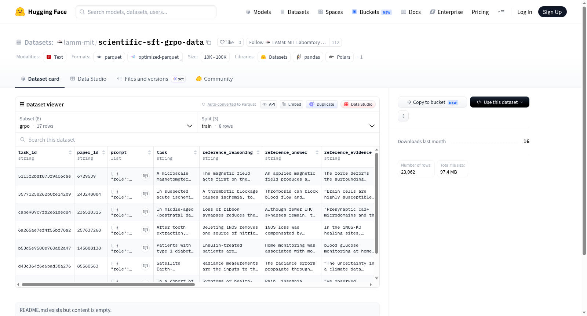Sort by the reference_answer column
The width and height of the screenshot is (587, 316).
[317, 152]
